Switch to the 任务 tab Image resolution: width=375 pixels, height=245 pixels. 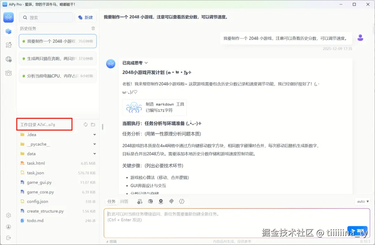pyautogui.click(x=111, y=202)
